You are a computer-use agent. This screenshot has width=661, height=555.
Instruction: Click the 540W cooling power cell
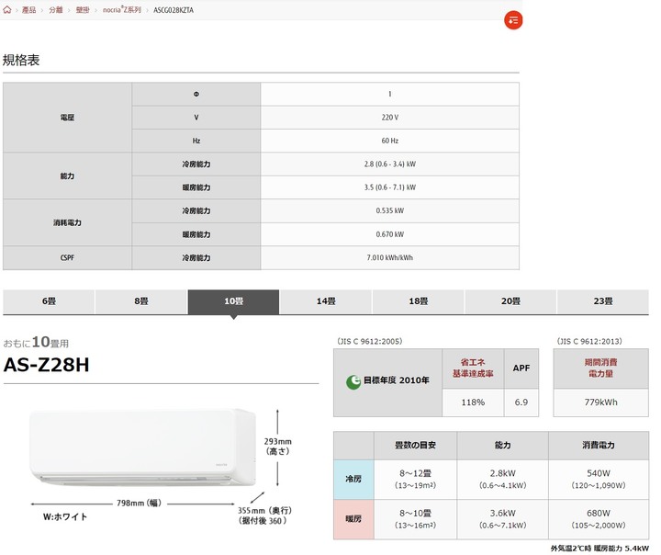click(599, 479)
